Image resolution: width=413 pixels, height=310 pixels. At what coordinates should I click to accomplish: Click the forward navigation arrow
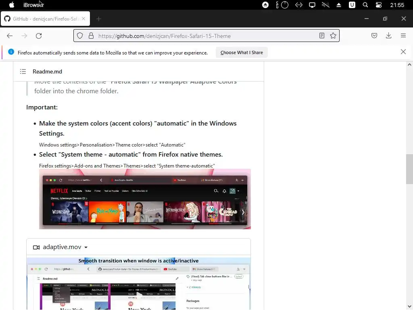(24, 36)
